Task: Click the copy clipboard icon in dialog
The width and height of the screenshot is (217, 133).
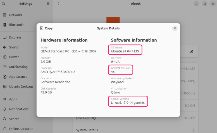Action: 42,28
